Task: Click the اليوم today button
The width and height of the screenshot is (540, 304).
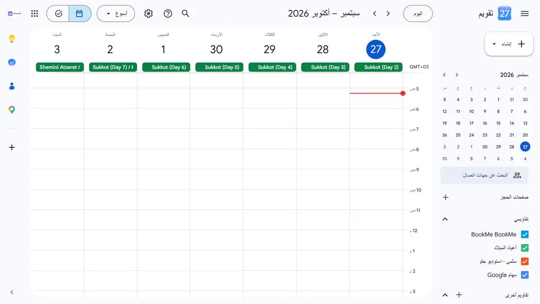Action: coord(418,14)
